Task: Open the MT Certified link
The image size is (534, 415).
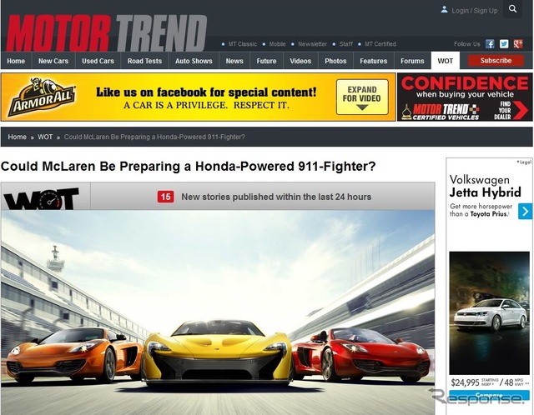Action: coord(380,44)
